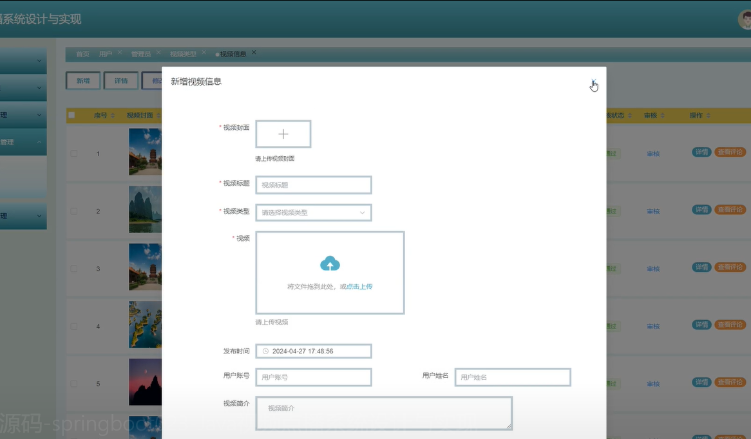Open the 用户 tab

106,54
